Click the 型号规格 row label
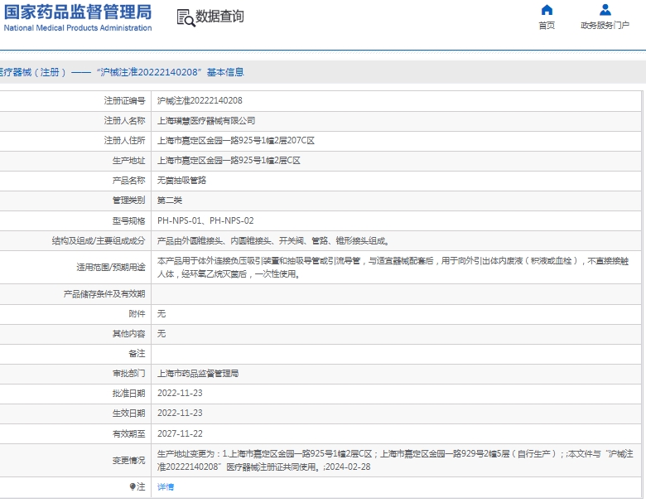Viewport: 646px width, 503px height. [x=128, y=220]
